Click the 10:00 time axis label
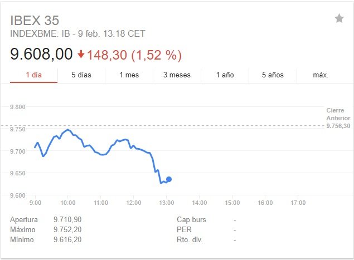The image size is (354, 260). pyautogui.click(x=68, y=203)
